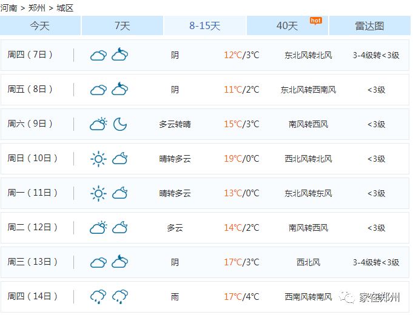Click night cloud icon for 周日（10日）
The height and width of the screenshot is (315, 413).
[x=120, y=158]
